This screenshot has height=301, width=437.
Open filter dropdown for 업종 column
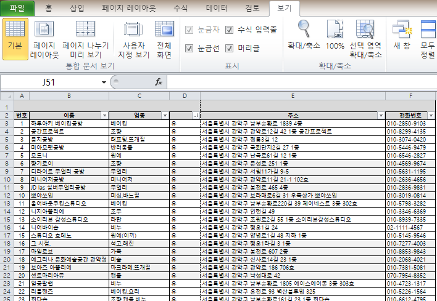165,116
